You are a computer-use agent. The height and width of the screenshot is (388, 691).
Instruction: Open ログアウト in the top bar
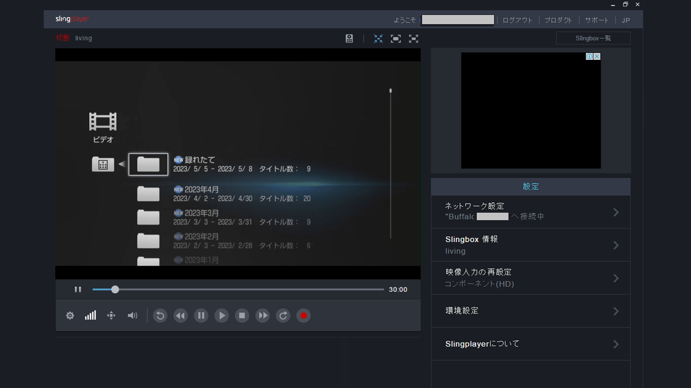pos(517,20)
